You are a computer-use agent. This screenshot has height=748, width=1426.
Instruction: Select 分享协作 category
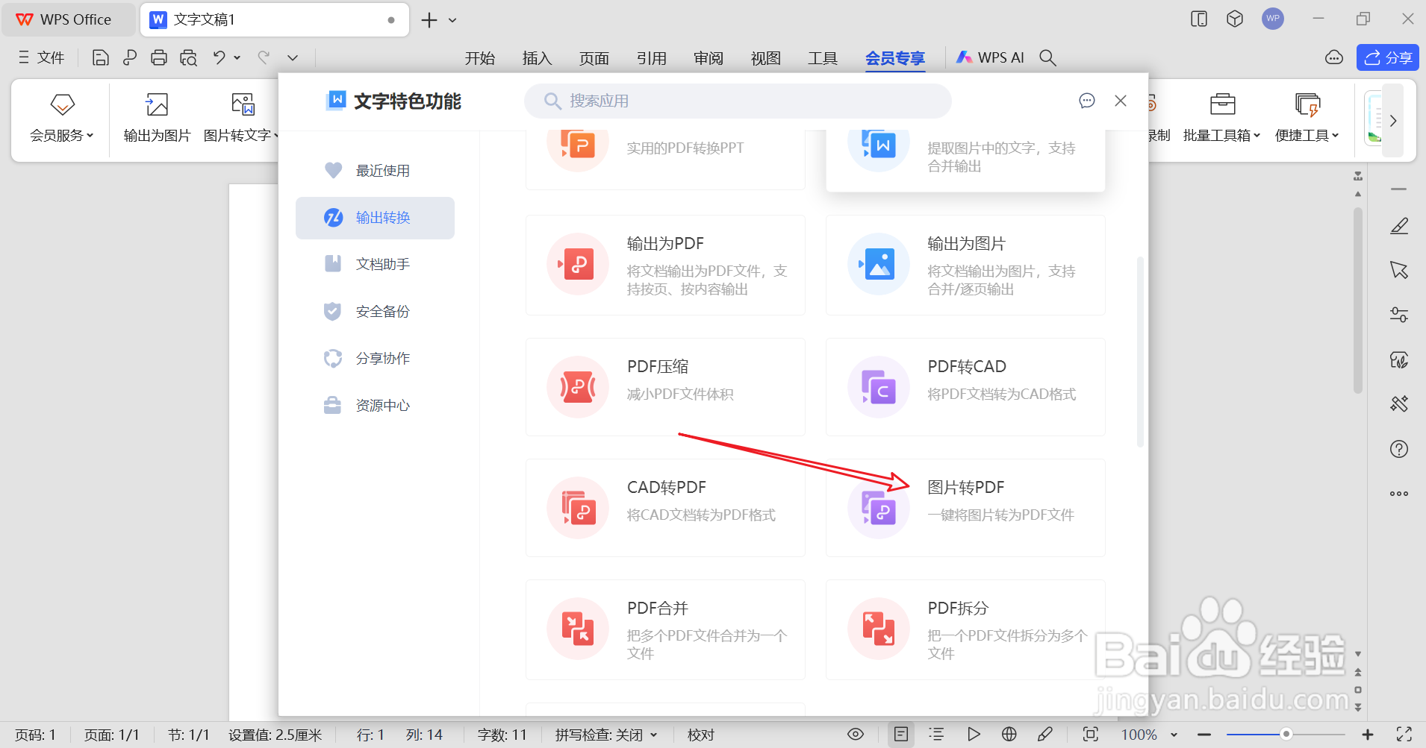click(x=375, y=359)
